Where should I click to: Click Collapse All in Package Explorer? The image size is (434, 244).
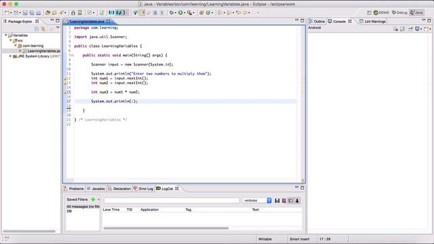pos(37,28)
